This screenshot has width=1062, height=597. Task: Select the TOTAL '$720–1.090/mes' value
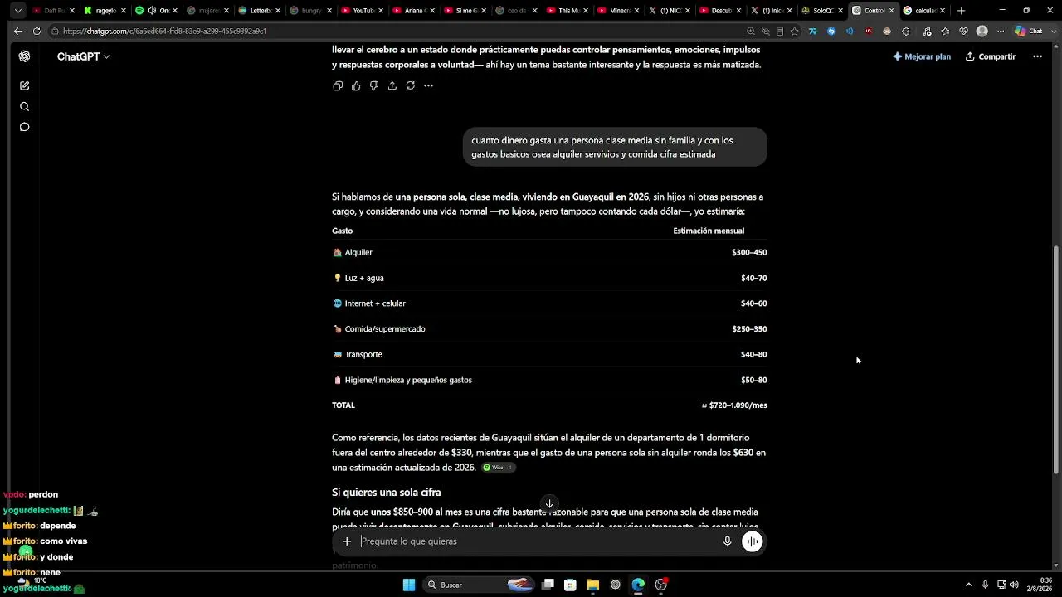734,405
